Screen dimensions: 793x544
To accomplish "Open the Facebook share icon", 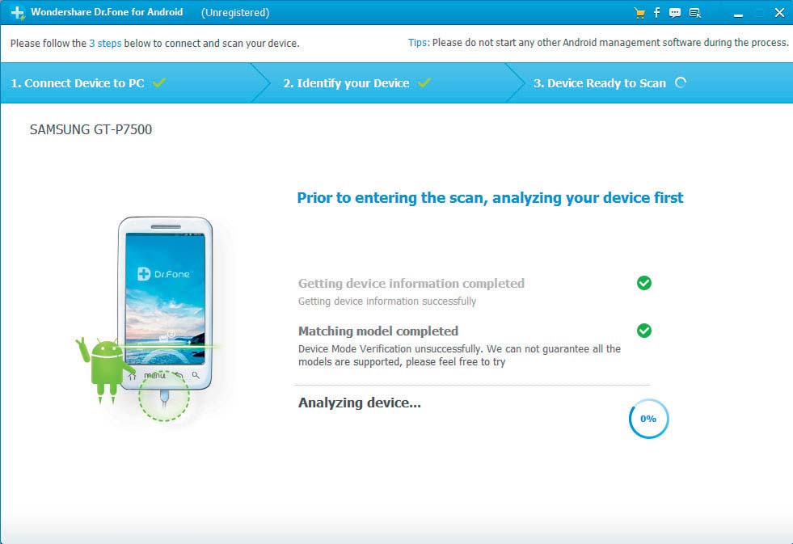I will [x=656, y=13].
